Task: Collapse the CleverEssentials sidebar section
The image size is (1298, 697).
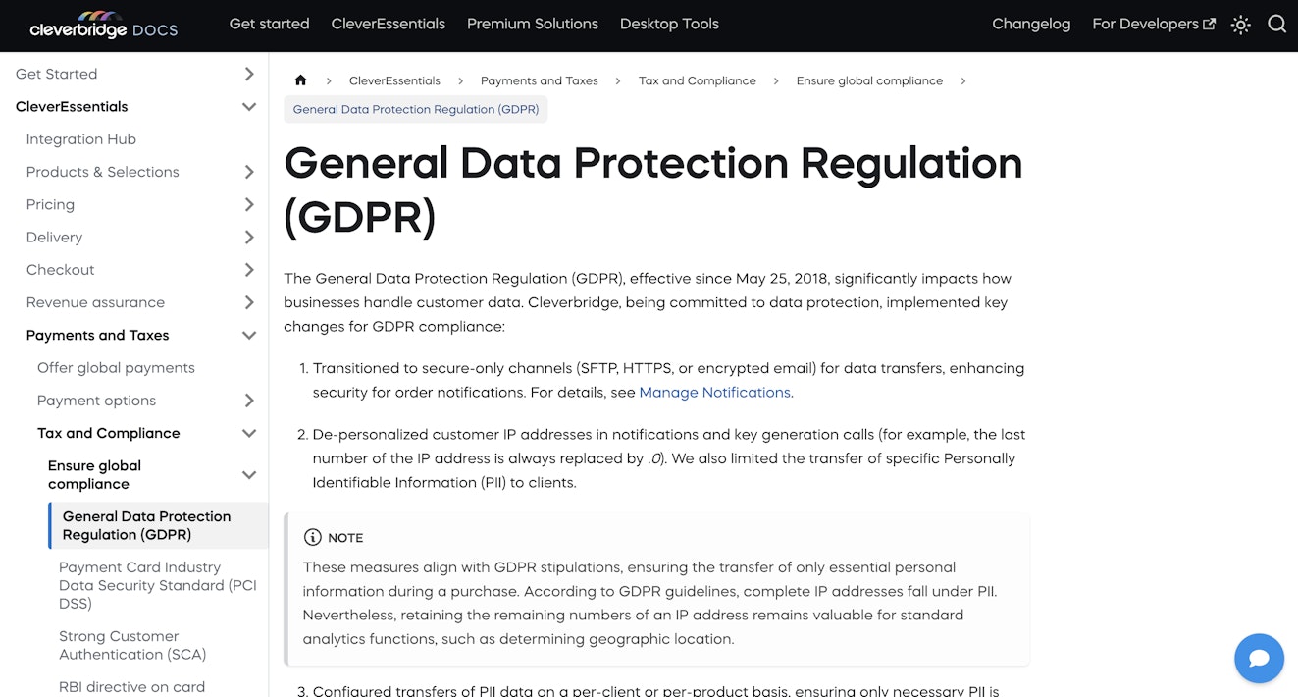Action: tap(249, 107)
